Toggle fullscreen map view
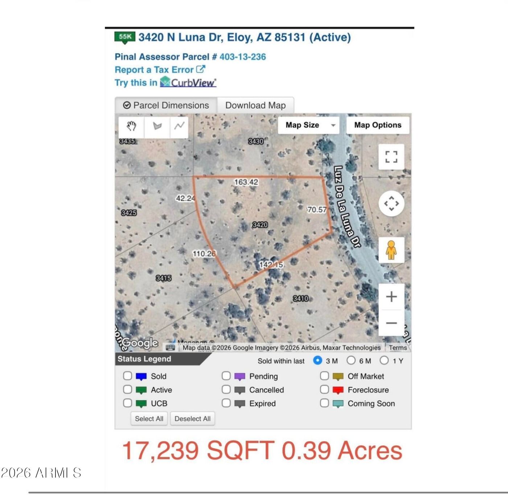Screen dimensions: 508x495 391,157
